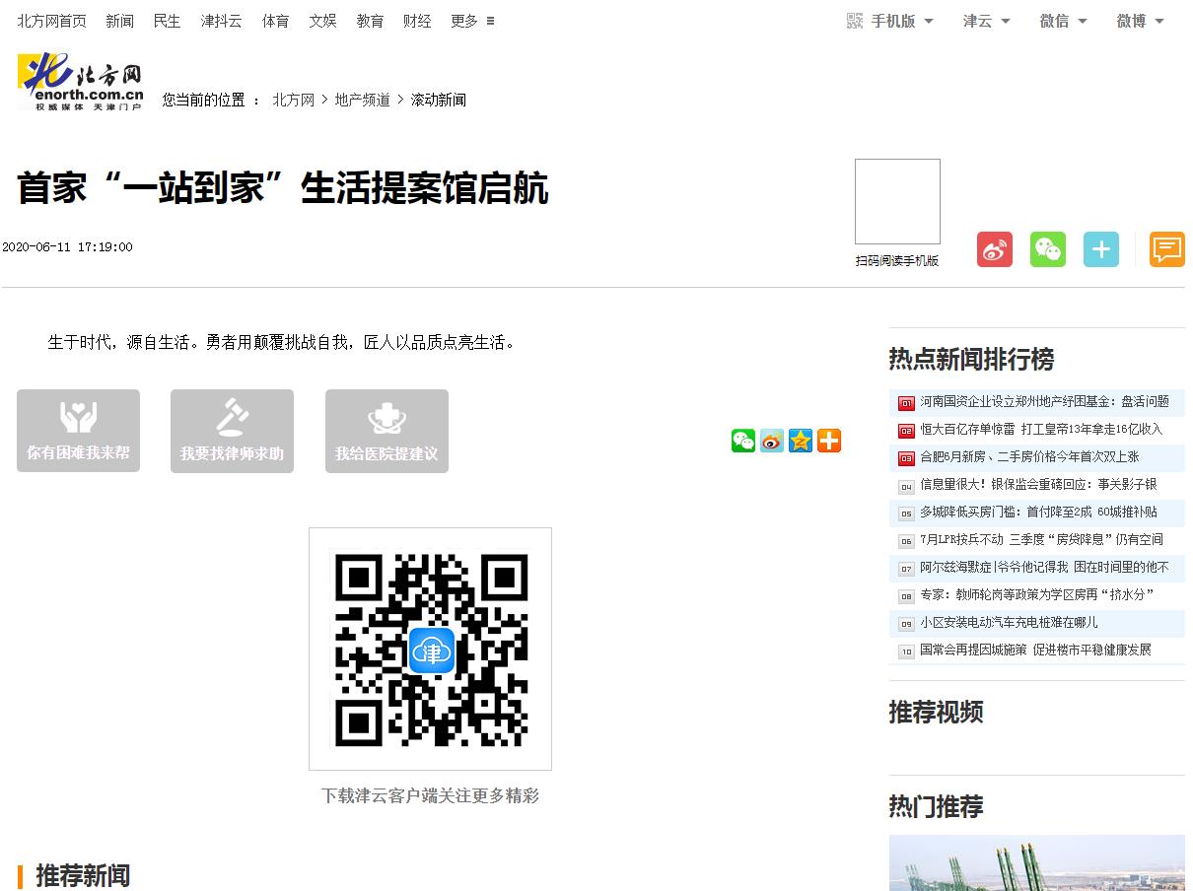
Task: Open news item 7月LPR按兵不动
Action: tap(1041, 540)
